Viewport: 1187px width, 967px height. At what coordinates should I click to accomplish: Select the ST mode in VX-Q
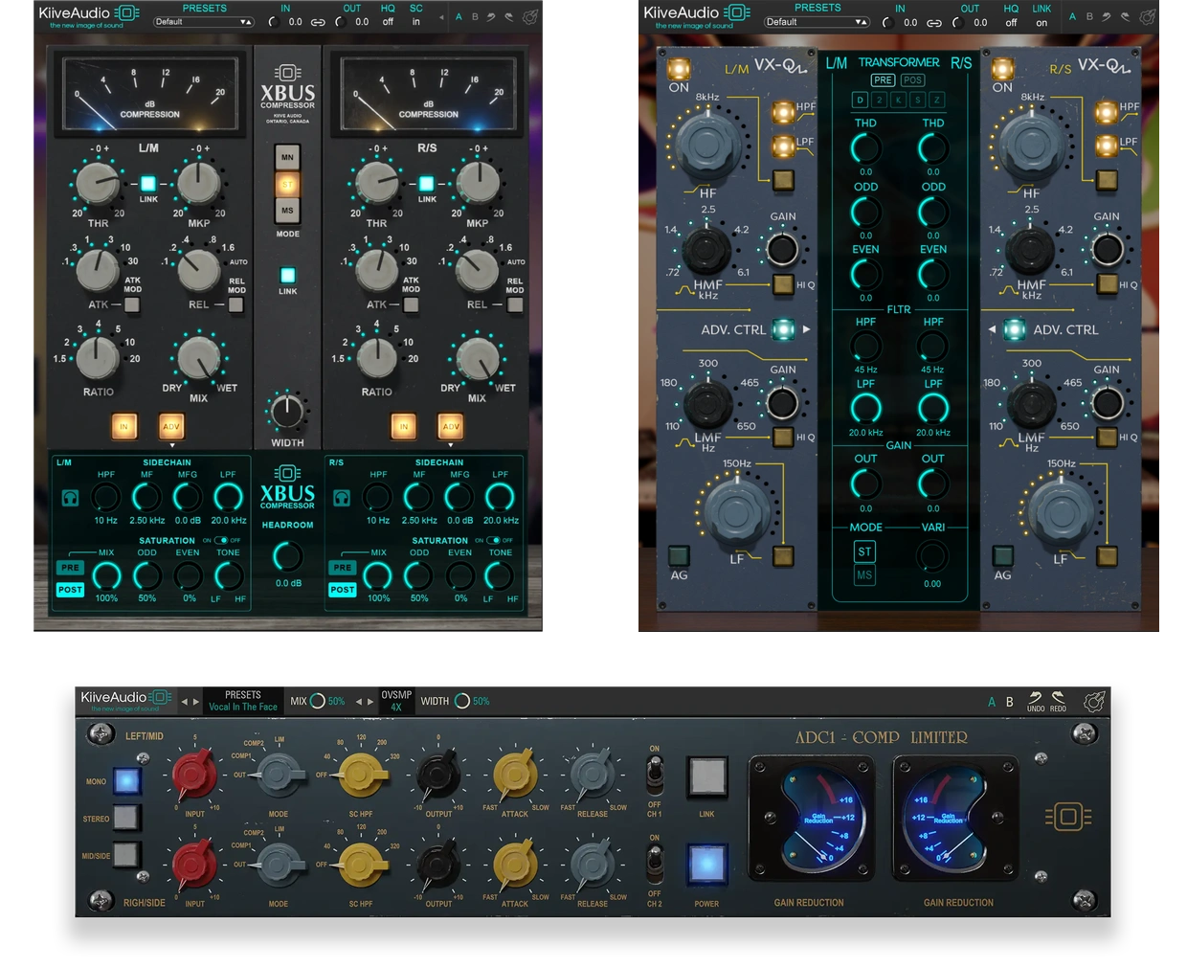click(x=864, y=551)
